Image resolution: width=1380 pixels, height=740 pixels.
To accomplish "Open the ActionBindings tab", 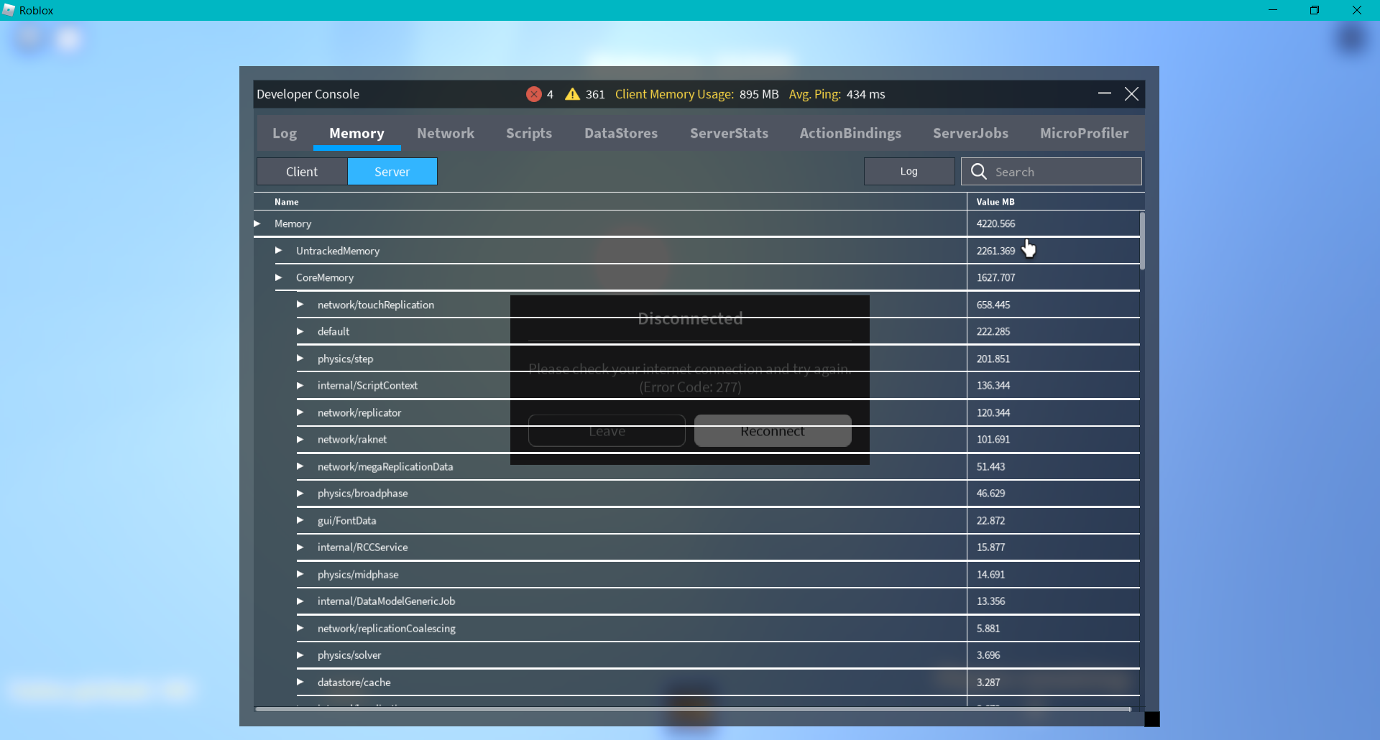I will [x=850, y=133].
